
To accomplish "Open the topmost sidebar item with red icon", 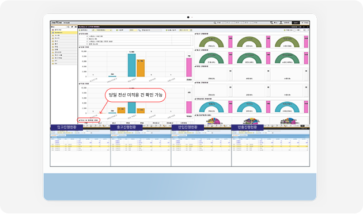I will (x=64, y=30).
